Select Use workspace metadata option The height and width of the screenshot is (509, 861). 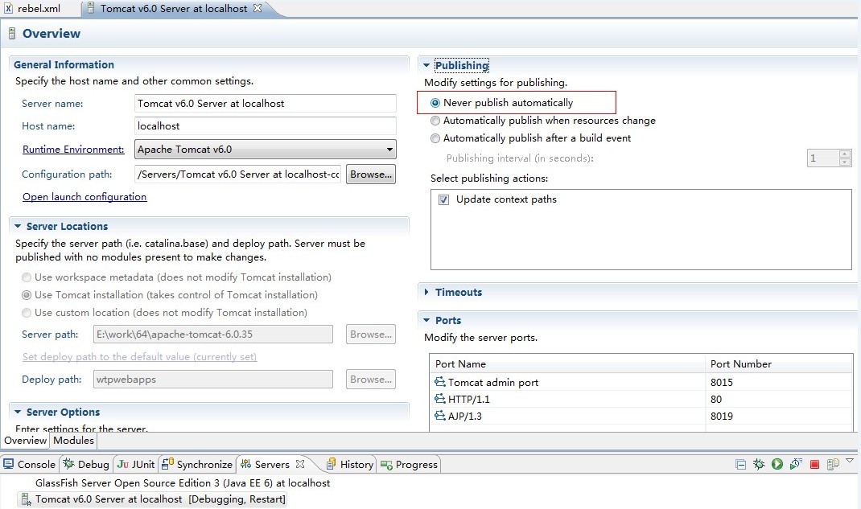[27, 277]
